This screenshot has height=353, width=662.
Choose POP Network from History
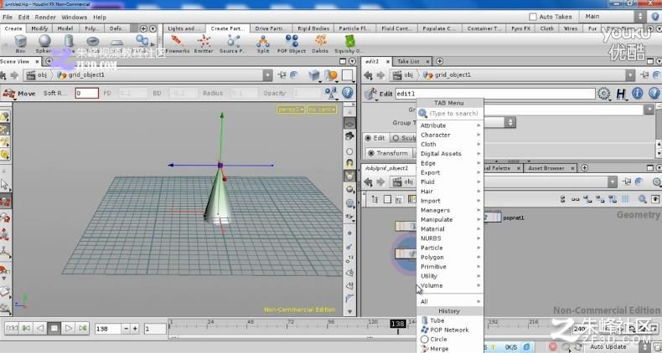click(x=450, y=330)
